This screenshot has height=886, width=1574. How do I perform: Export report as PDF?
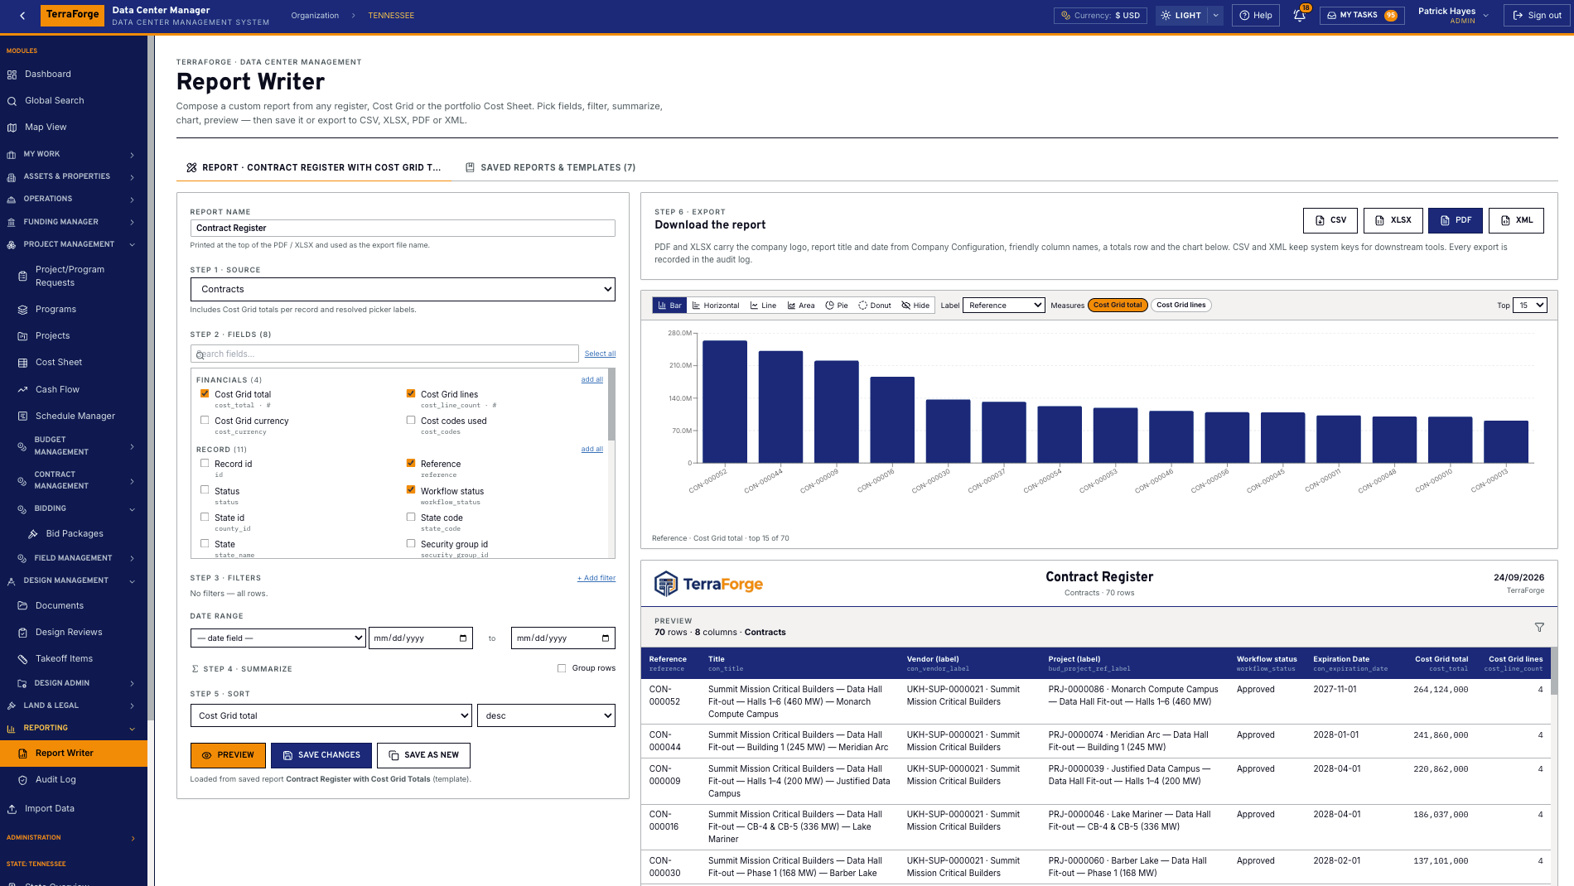[1456, 220]
